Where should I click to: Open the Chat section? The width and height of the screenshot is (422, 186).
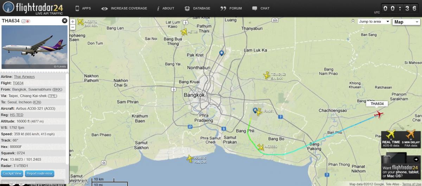[261, 8]
